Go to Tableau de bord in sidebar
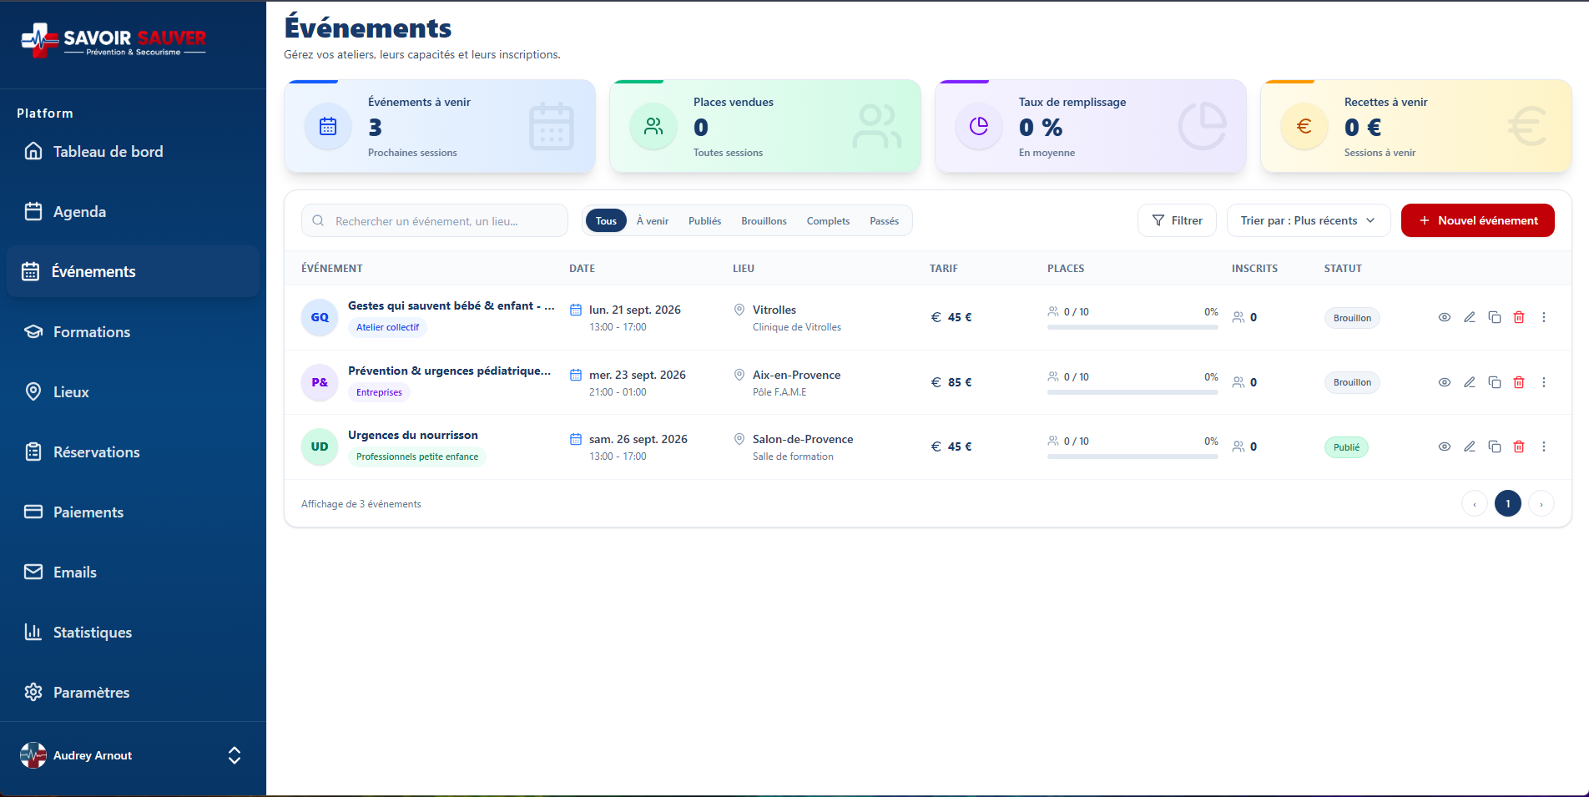Screen dimensions: 1589x797 [x=134, y=152]
